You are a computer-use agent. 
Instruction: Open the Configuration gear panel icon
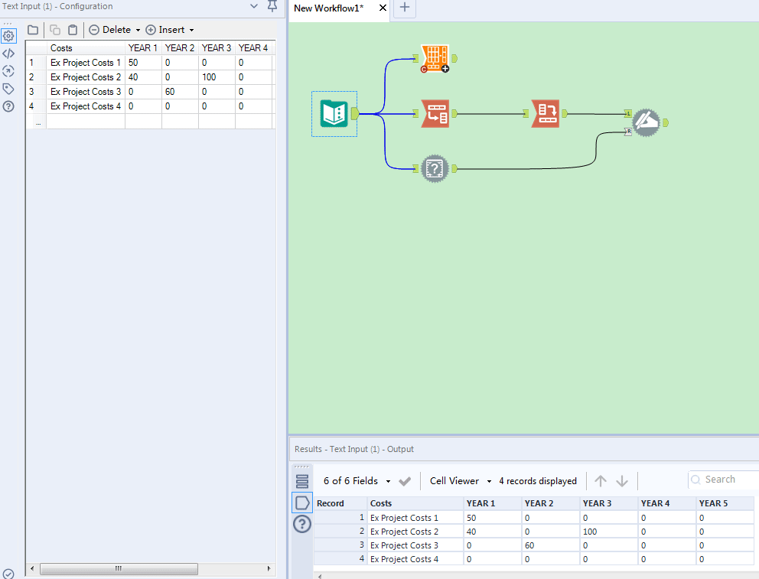(9, 35)
